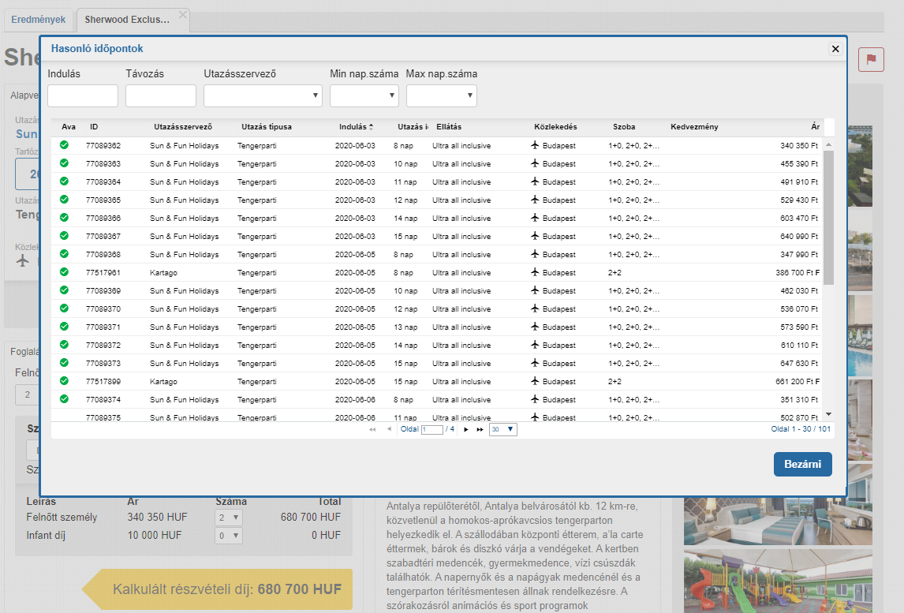
Task: Open the Min nap.száma dropdown
Action: click(x=364, y=95)
